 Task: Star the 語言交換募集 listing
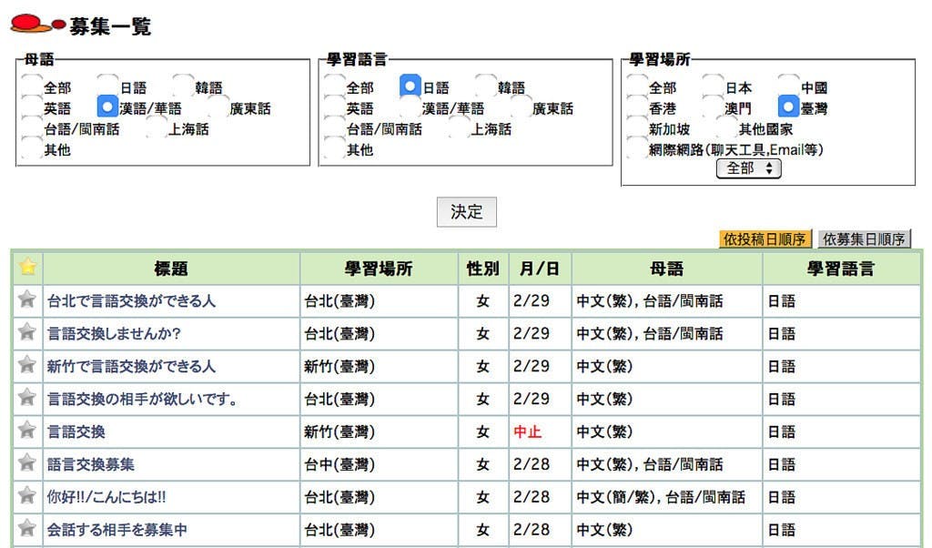point(27,462)
